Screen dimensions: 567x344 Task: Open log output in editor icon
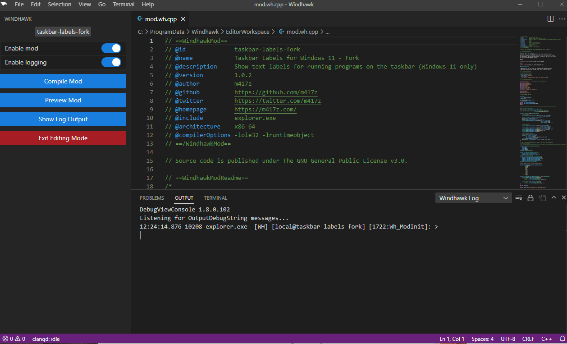[543, 198]
